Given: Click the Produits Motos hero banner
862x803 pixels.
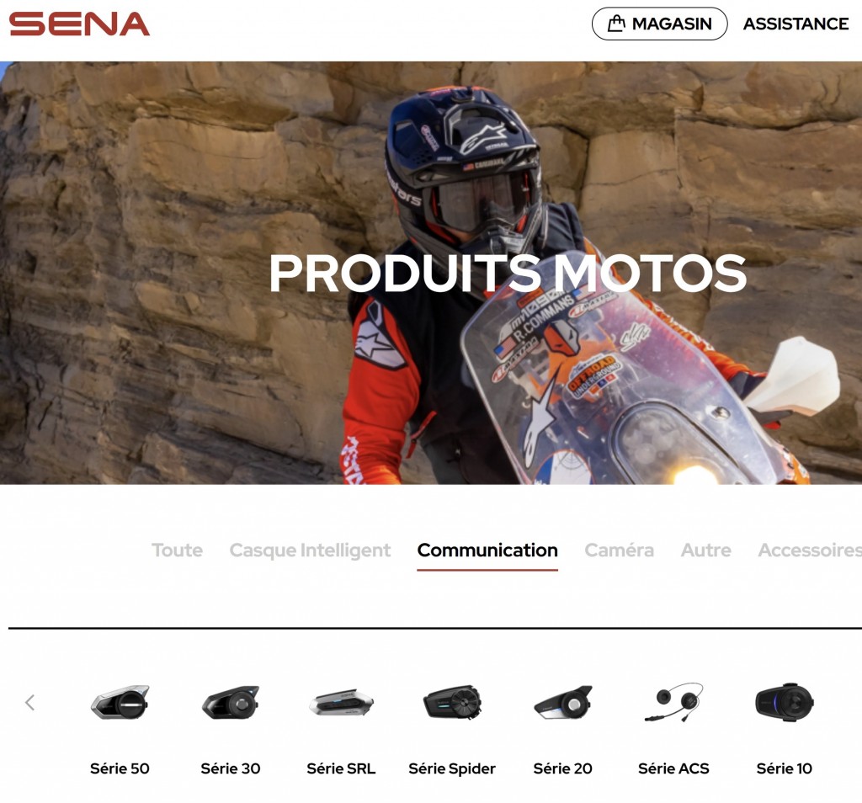Looking at the screenshot, I should [x=431, y=273].
